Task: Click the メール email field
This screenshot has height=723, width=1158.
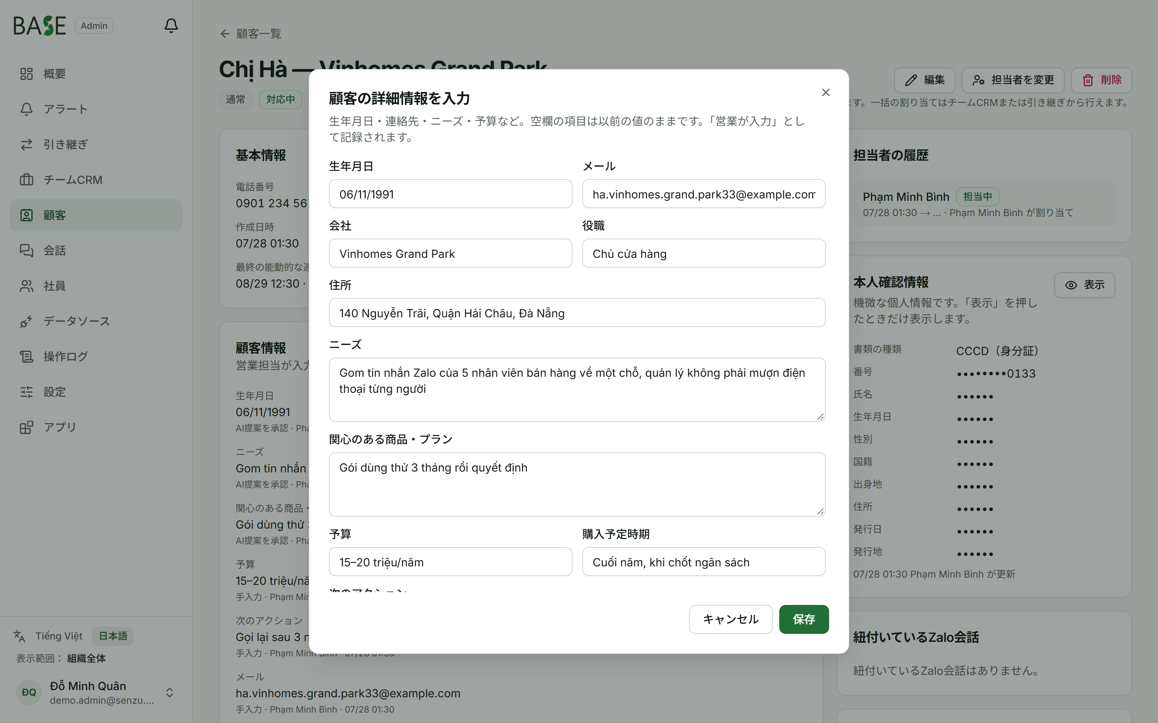Action: click(703, 194)
